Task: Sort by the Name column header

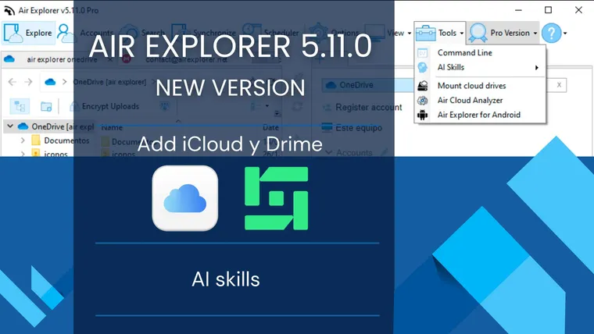Action: pos(112,127)
